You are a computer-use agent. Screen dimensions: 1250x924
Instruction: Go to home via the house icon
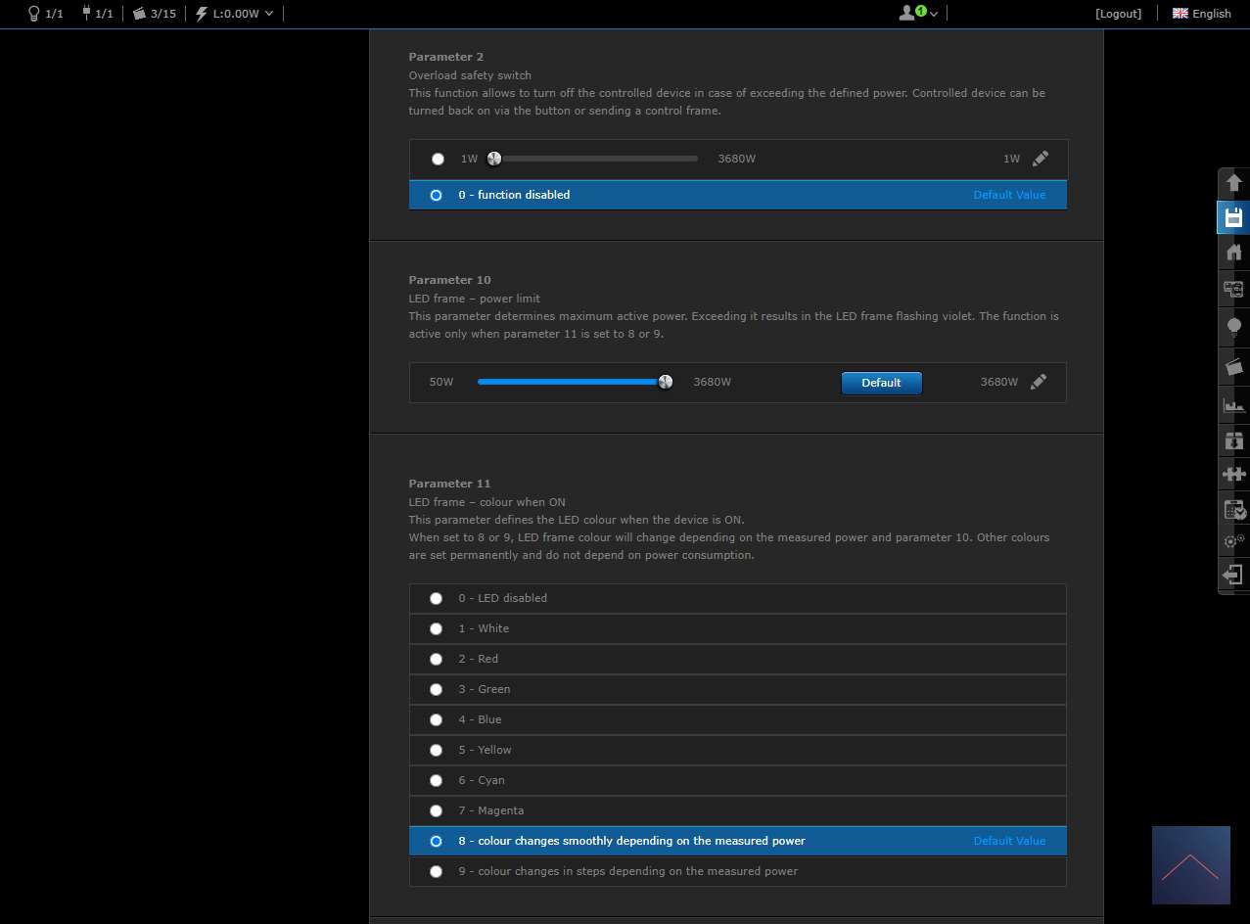tap(1233, 253)
